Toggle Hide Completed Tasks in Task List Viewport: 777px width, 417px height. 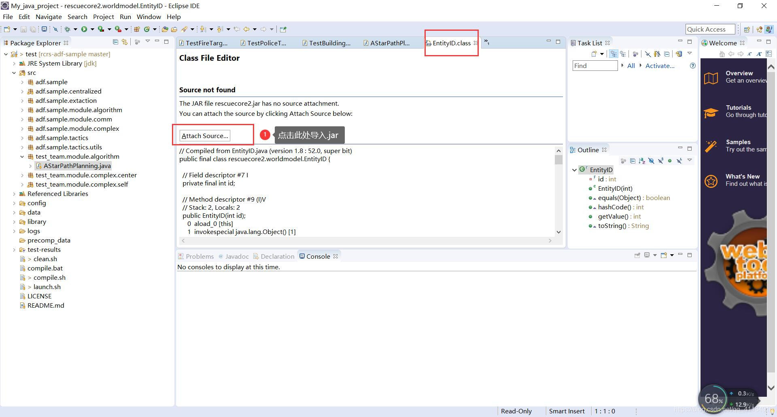[648, 54]
